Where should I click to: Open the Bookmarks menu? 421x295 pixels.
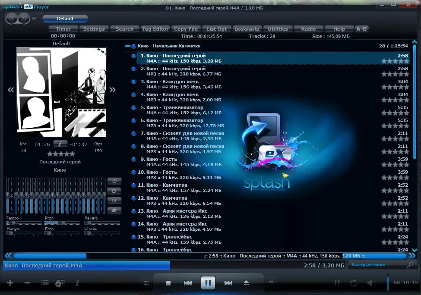pos(247,29)
